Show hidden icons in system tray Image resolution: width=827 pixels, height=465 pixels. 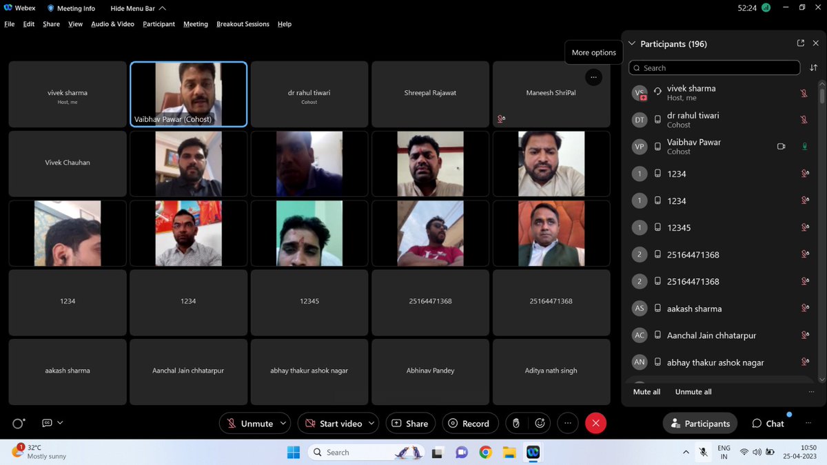pyautogui.click(x=686, y=452)
